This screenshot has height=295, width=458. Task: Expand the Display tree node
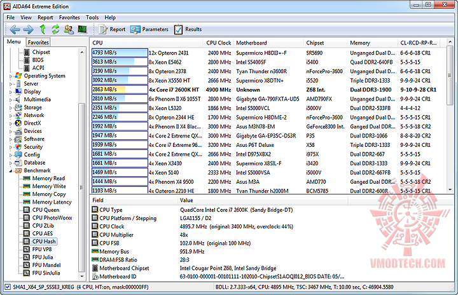click(11, 92)
